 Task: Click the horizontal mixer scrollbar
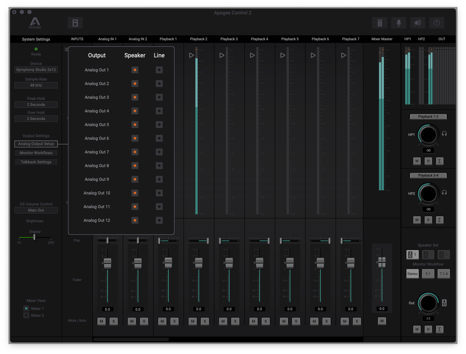(131, 339)
